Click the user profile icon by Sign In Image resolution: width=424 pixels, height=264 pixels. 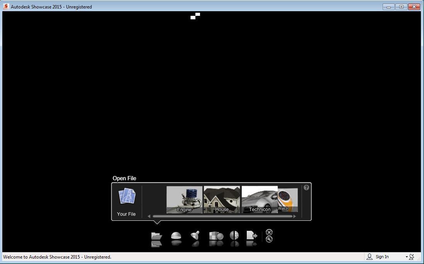[x=370, y=257]
